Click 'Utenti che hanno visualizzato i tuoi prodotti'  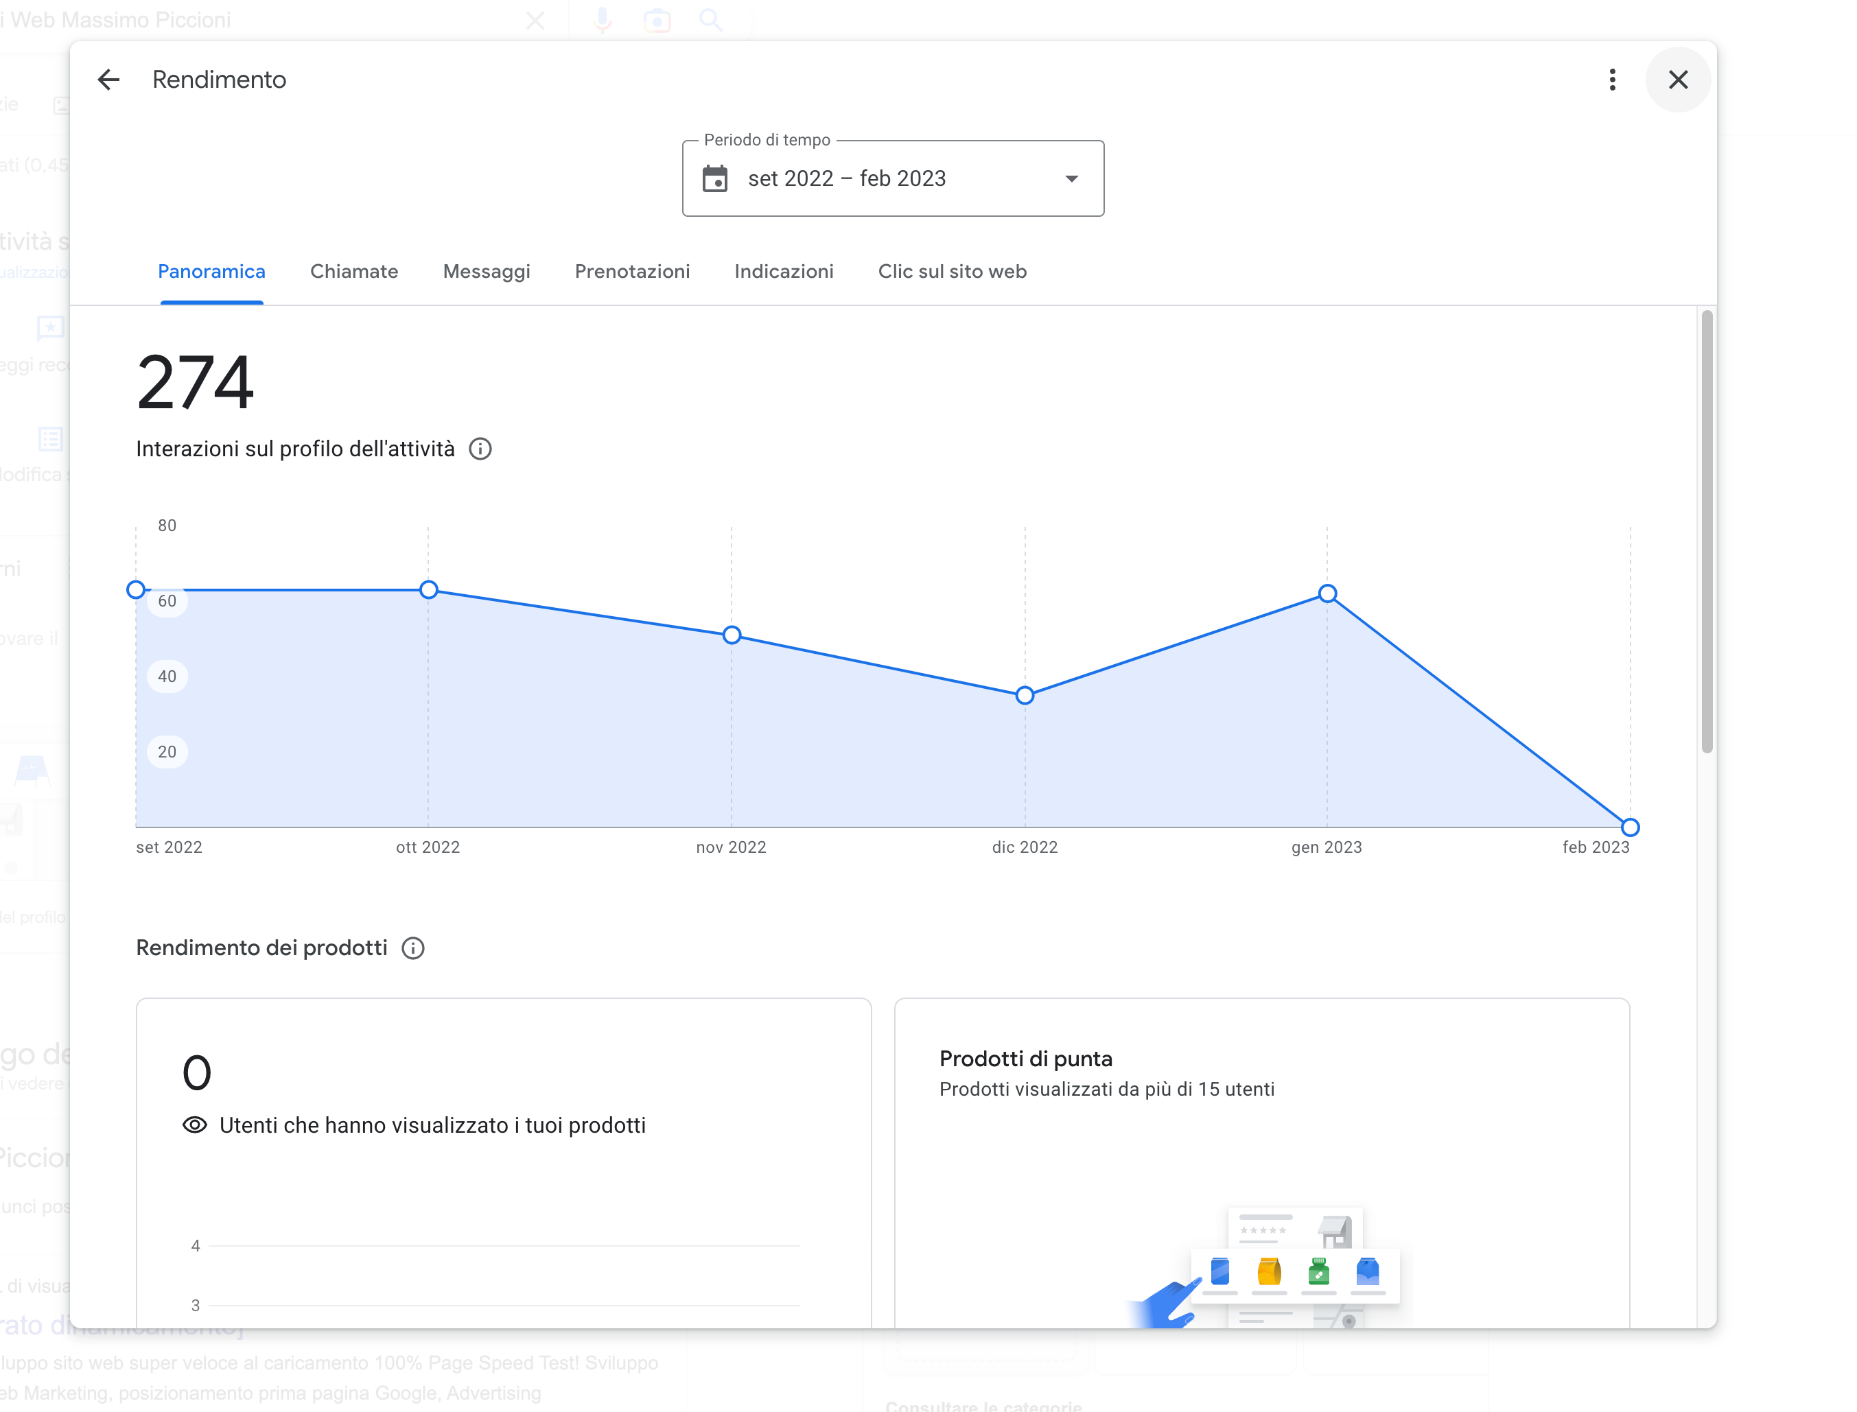coord(432,1125)
